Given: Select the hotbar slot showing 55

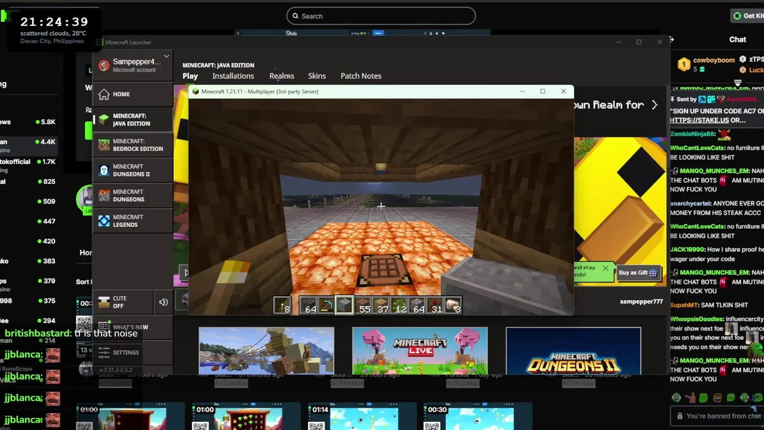Looking at the screenshot, I should pyautogui.click(x=363, y=305).
